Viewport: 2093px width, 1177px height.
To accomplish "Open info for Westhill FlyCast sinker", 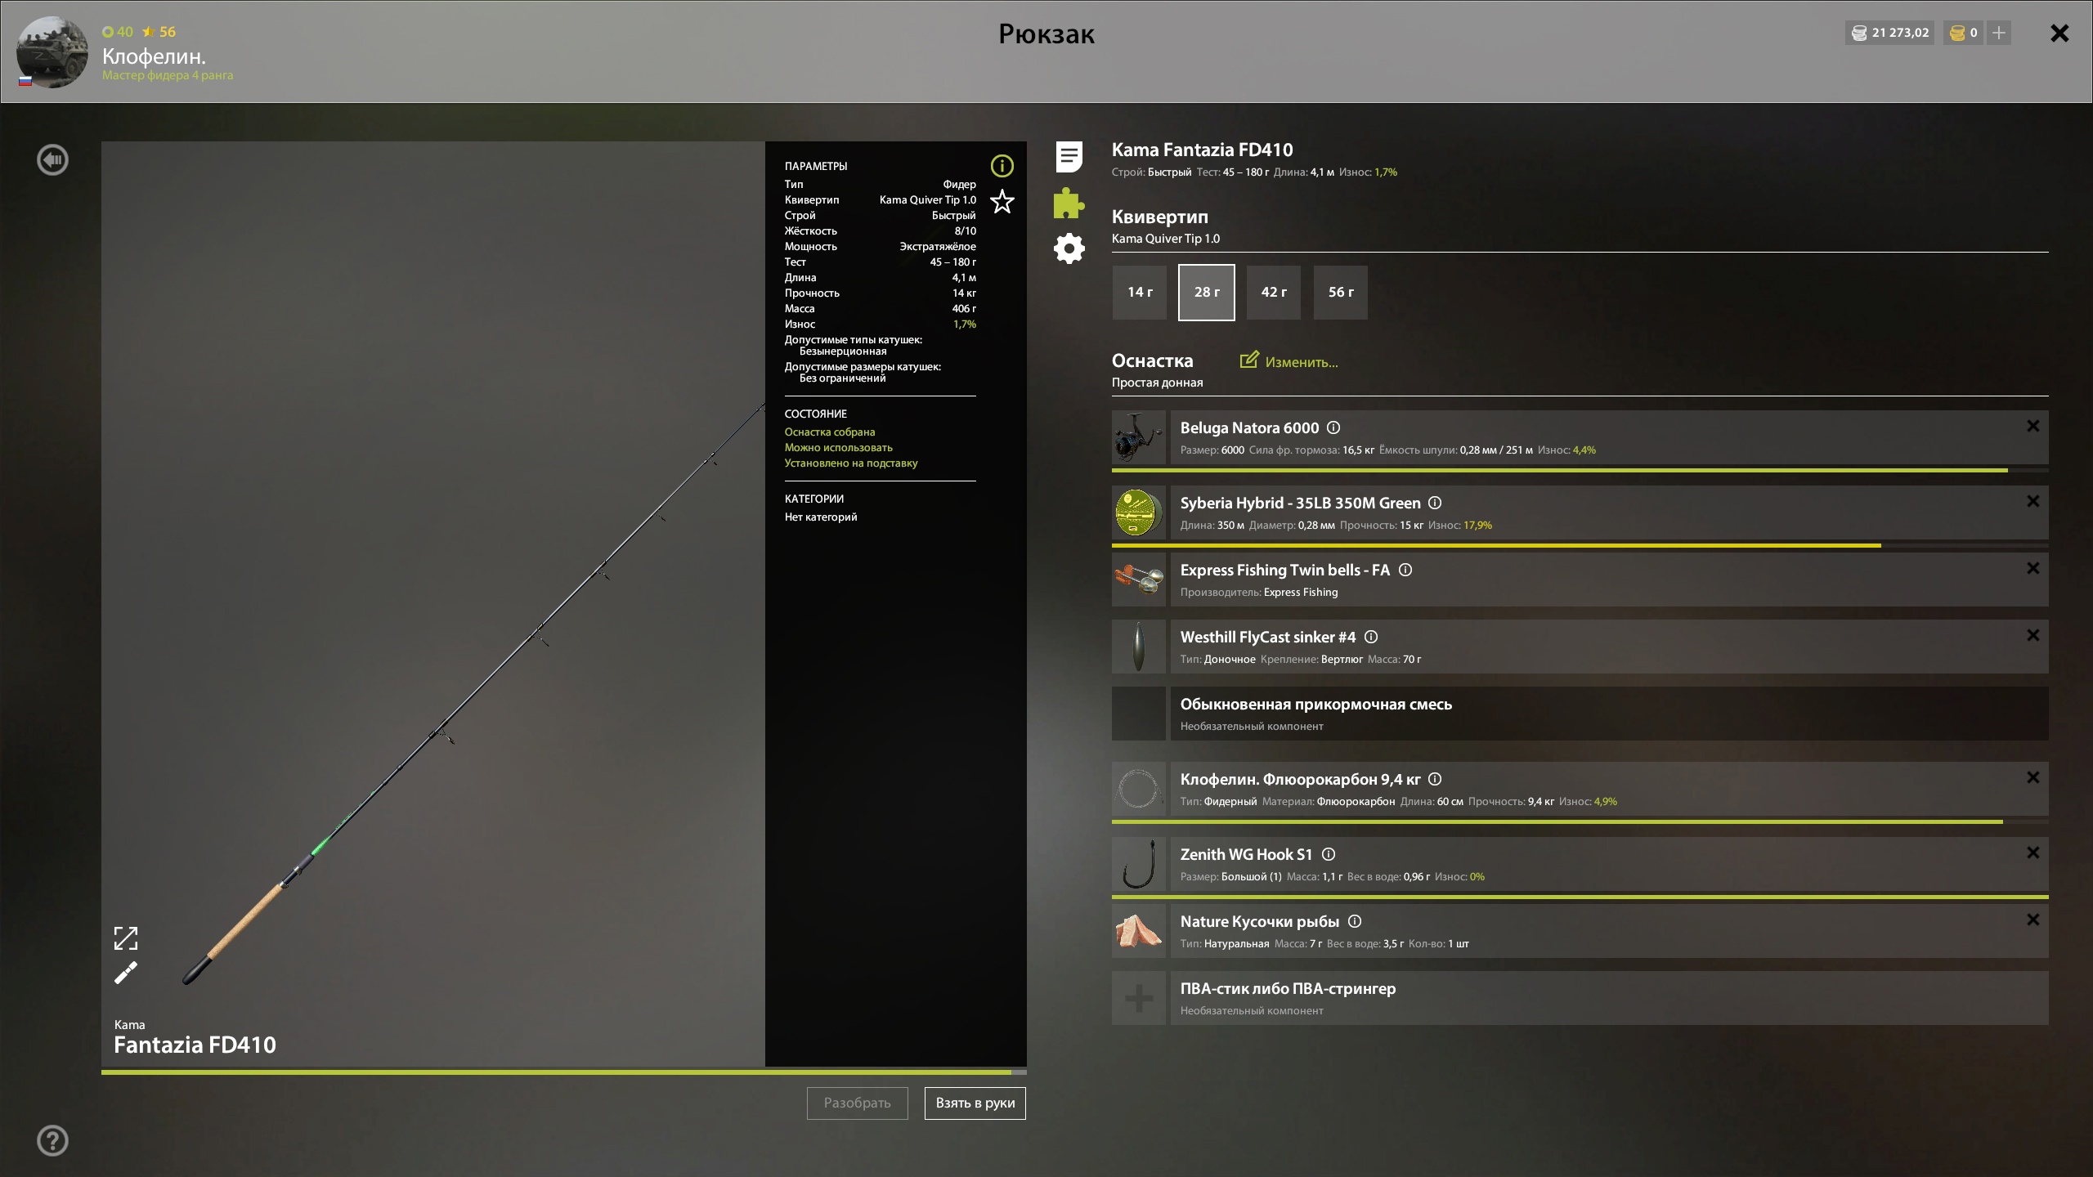I will click(1371, 637).
